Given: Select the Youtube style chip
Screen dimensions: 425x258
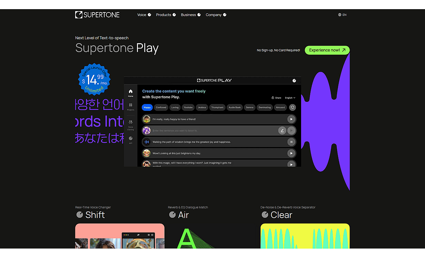Looking at the screenshot, I should coord(188,107).
